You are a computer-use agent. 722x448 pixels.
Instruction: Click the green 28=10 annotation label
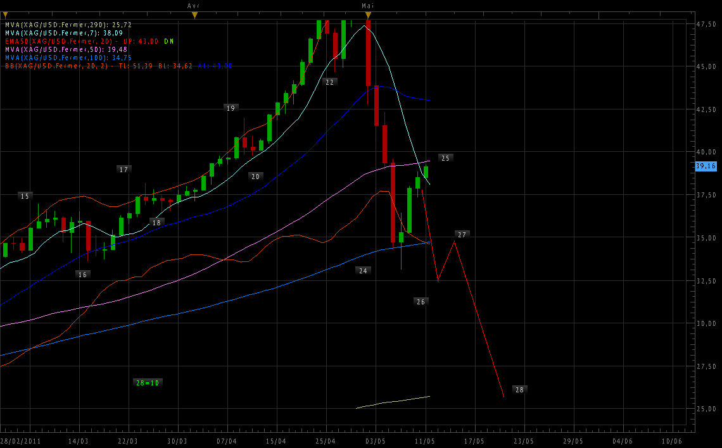coord(148,383)
